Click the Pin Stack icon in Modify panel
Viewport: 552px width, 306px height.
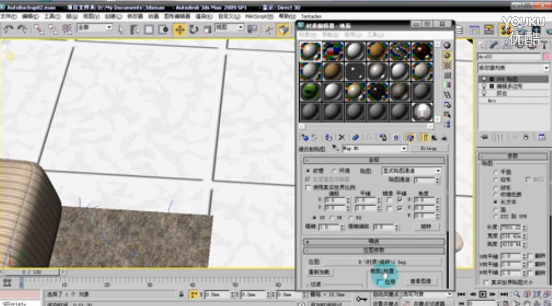pos(484,137)
